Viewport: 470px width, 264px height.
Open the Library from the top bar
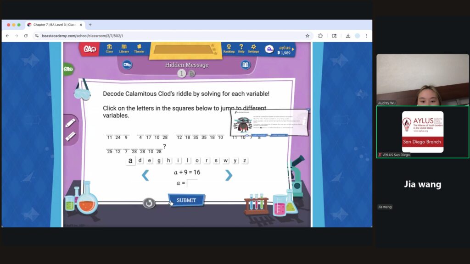tap(124, 48)
